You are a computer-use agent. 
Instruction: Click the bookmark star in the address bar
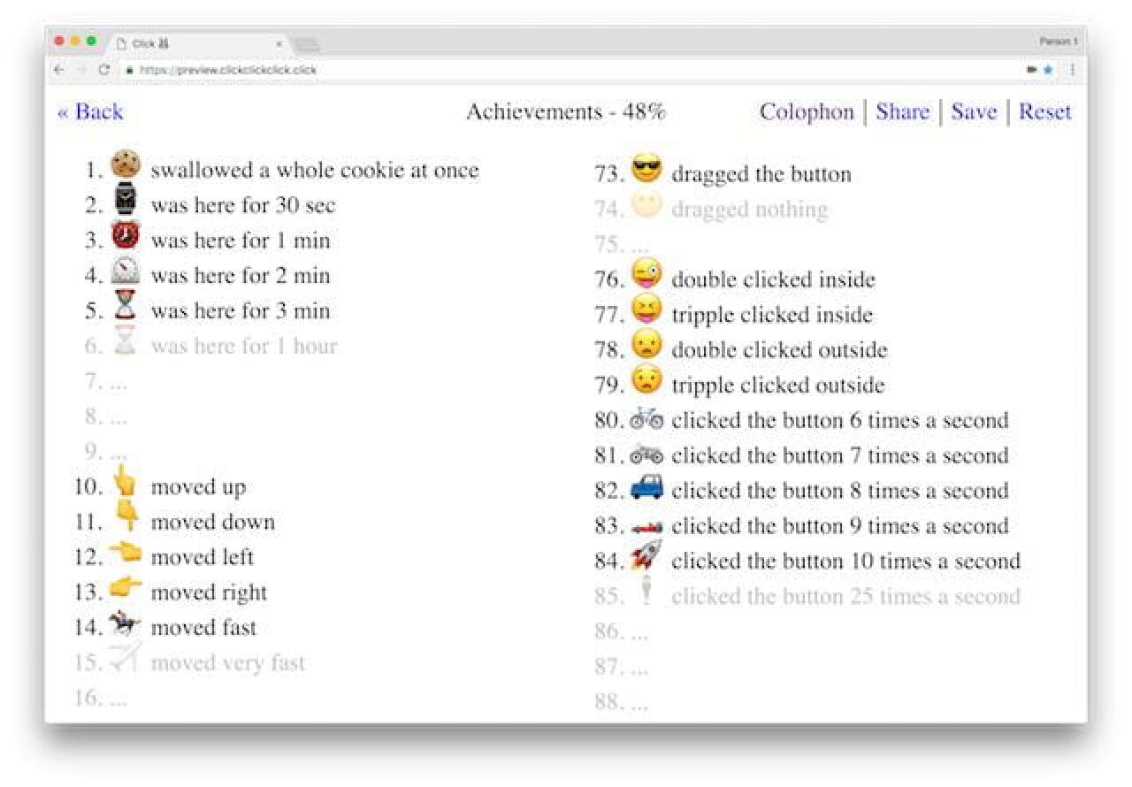[1049, 70]
